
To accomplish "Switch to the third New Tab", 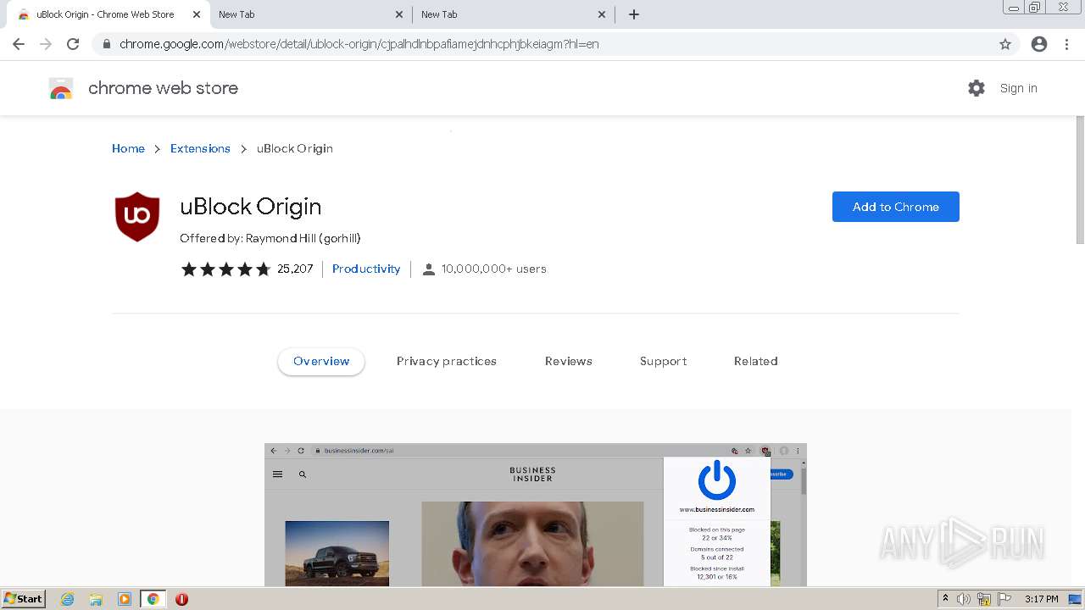I will [514, 14].
